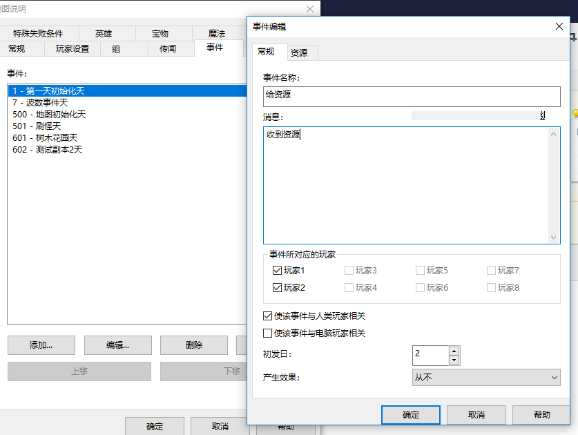Increase the 初发日 value with up arrow

pyautogui.click(x=454, y=351)
